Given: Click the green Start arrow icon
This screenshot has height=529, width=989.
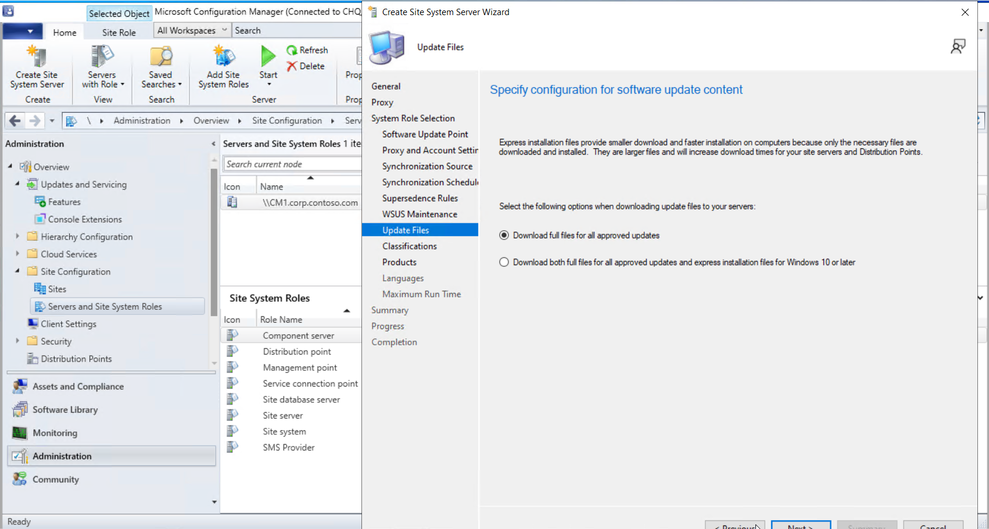Looking at the screenshot, I should pyautogui.click(x=268, y=56).
